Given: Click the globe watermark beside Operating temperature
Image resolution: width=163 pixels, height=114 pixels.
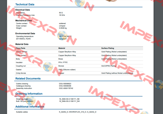Looking at the screenshot, I should (62, 36).
